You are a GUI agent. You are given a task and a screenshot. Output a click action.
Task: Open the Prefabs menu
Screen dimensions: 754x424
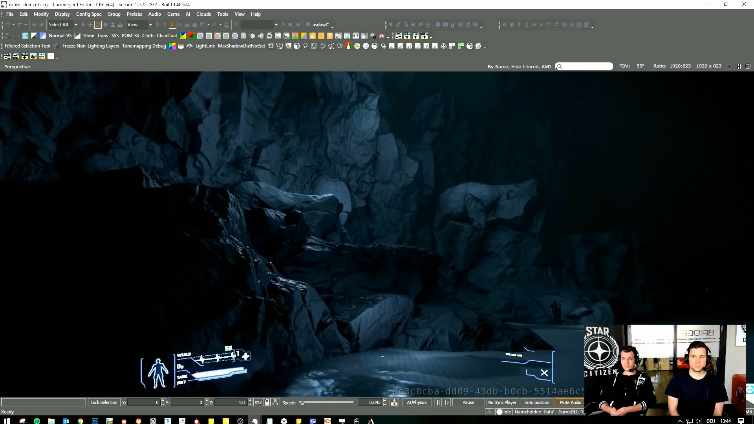pyautogui.click(x=134, y=14)
